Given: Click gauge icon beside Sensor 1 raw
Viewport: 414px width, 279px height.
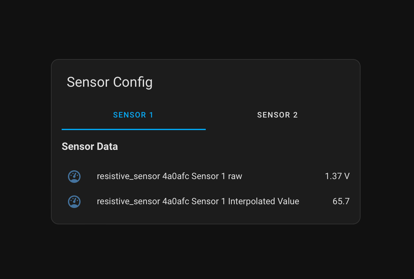Looking at the screenshot, I should pyautogui.click(x=74, y=177).
